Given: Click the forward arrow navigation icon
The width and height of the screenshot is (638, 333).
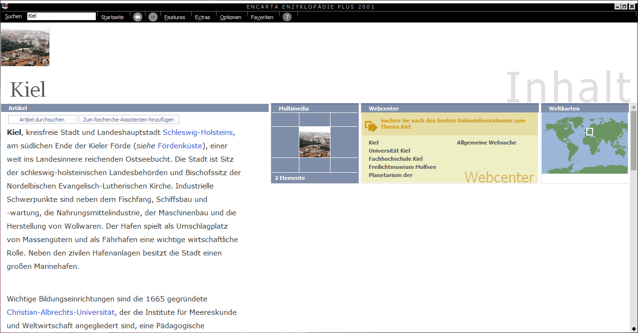Looking at the screenshot, I should tap(153, 17).
